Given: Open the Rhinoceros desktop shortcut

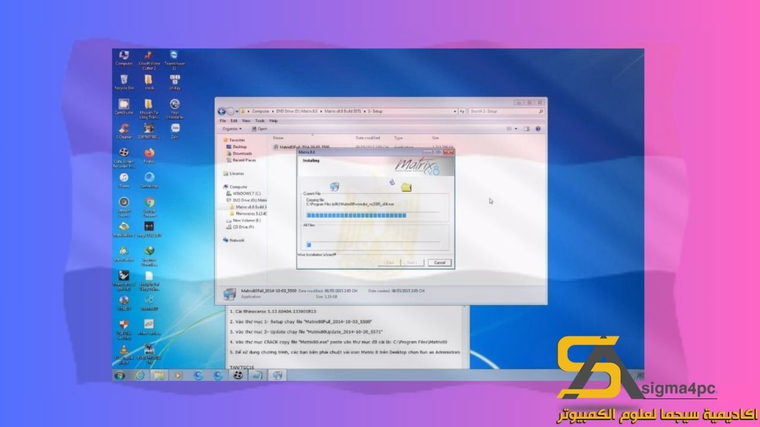Looking at the screenshot, I should [124, 280].
